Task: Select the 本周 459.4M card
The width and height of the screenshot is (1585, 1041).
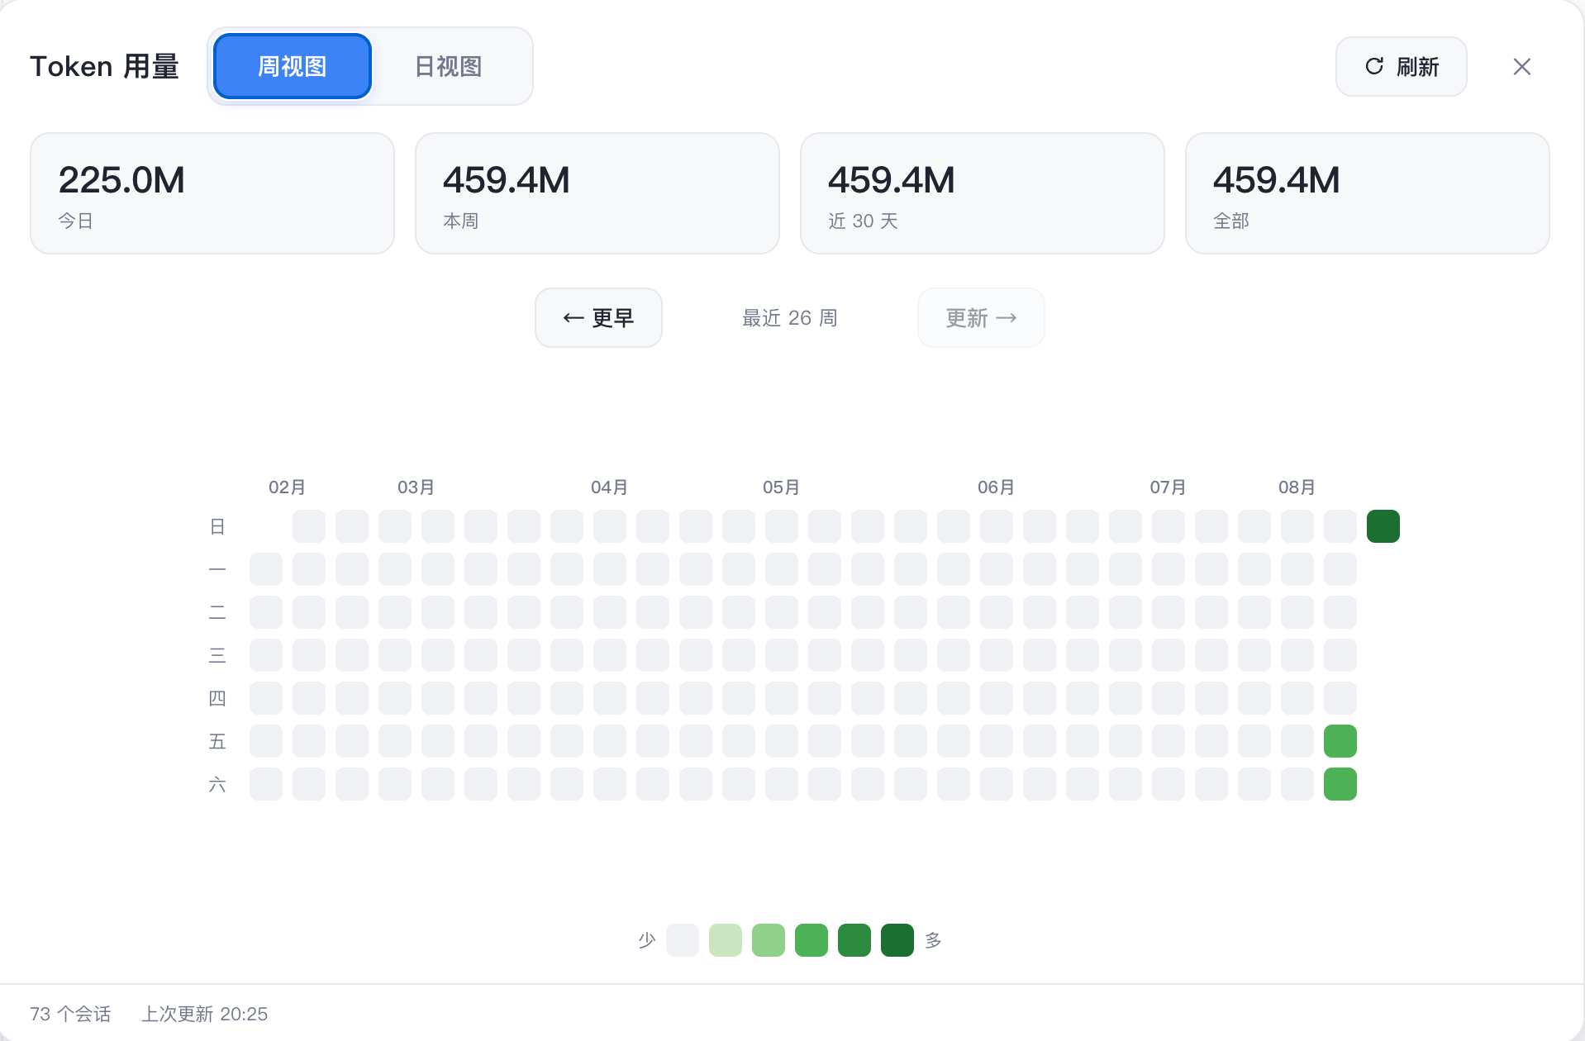Action: tap(597, 193)
